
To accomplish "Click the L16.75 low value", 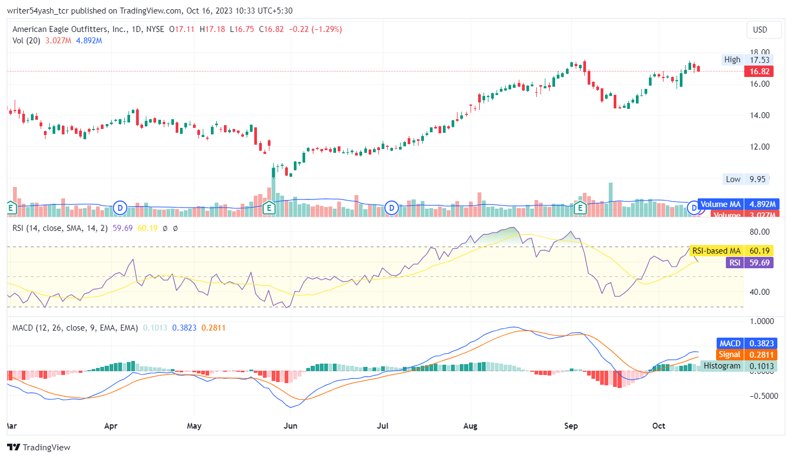I will 242,29.
